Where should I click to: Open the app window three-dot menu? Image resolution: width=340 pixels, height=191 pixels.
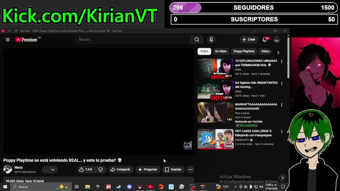pyautogui.click(x=255, y=31)
